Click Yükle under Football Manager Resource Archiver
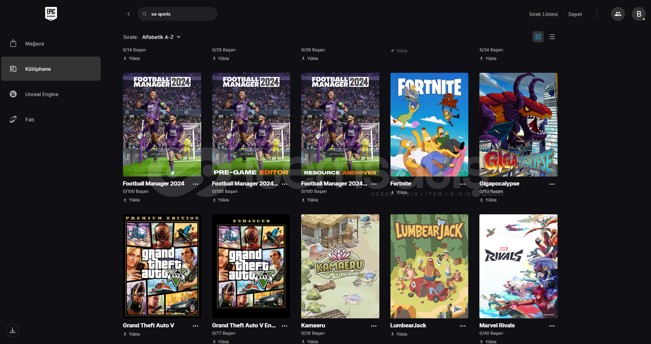The height and width of the screenshot is (344, 651). [x=310, y=200]
